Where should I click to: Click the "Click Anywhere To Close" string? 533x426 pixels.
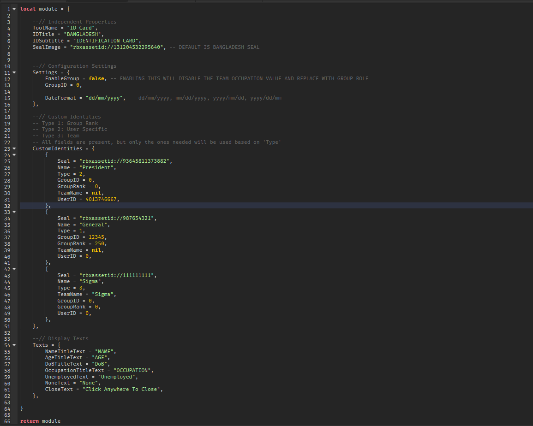coord(123,389)
